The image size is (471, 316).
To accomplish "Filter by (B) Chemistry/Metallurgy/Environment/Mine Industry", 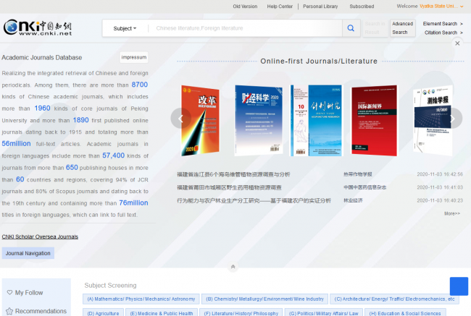I will click(264, 299).
